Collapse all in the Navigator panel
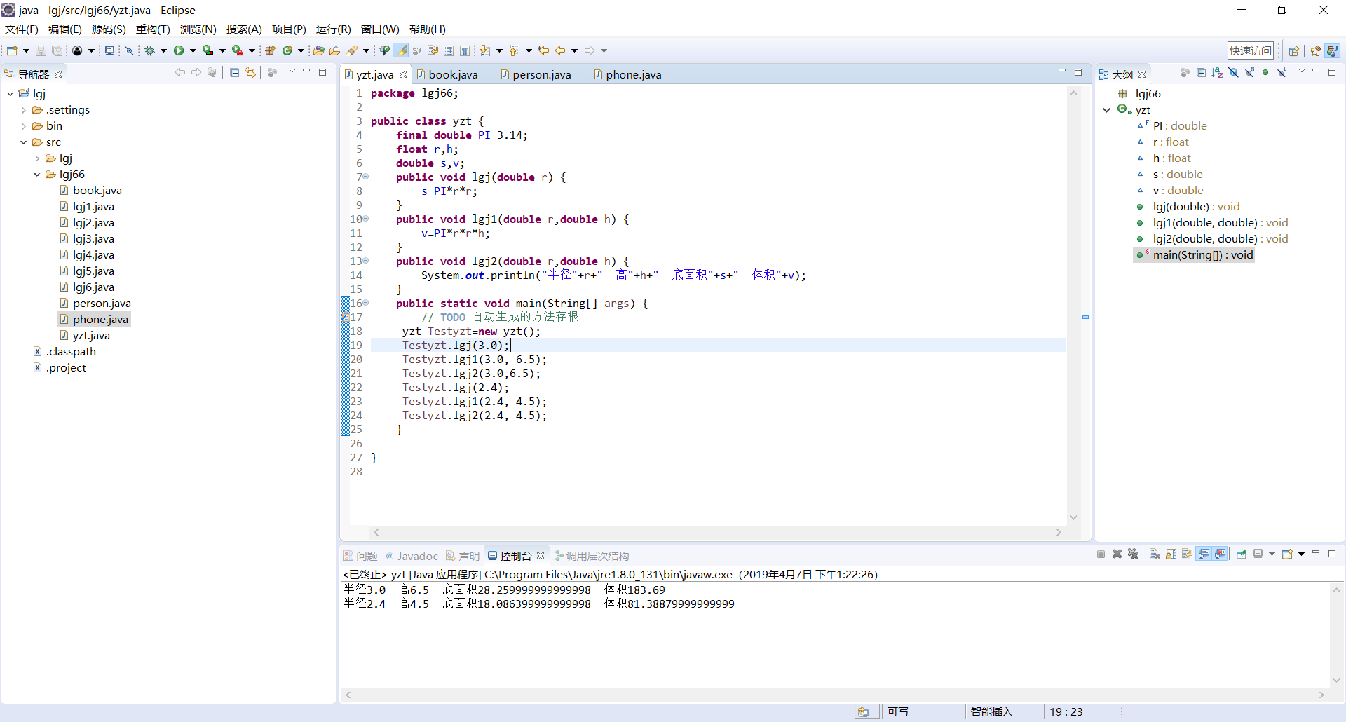This screenshot has height=722, width=1346. coord(234,73)
